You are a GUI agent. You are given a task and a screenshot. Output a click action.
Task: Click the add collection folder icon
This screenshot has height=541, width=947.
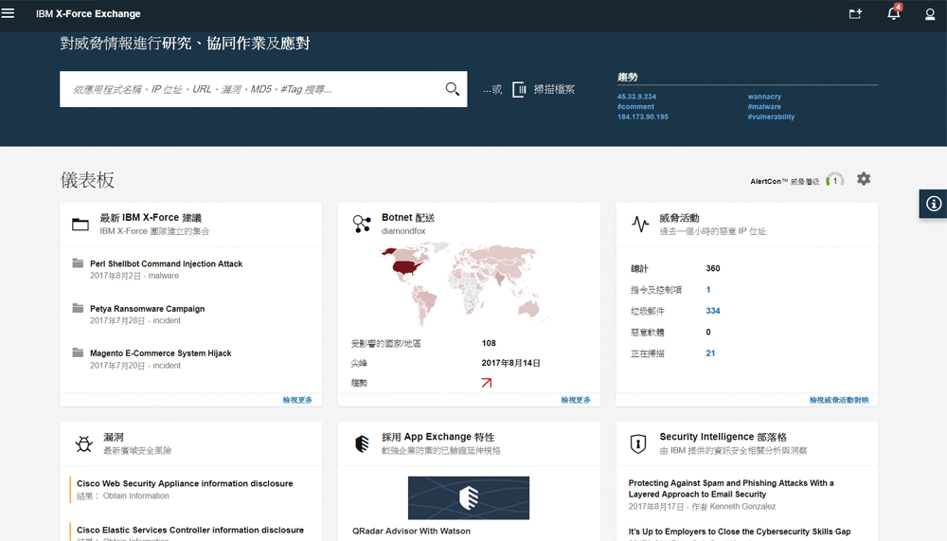pos(855,13)
